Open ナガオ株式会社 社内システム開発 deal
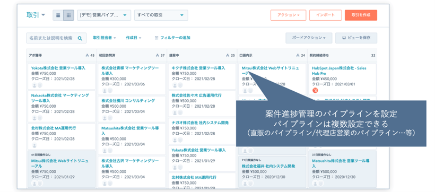 (x=200, y=123)
